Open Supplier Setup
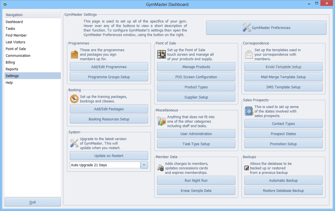 coord(196,97)
